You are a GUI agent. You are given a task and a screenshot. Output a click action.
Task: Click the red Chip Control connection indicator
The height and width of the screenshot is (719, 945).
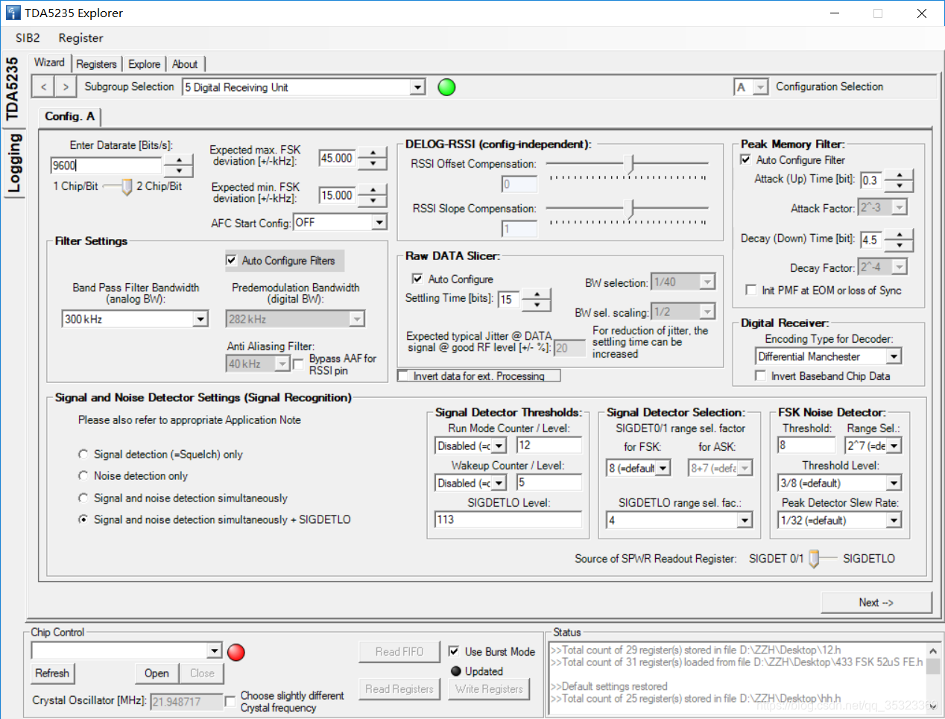click(x=236, y=652)
